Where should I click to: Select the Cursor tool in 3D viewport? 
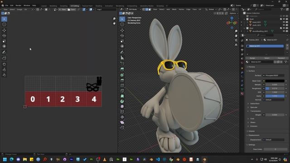pos(122,24)
